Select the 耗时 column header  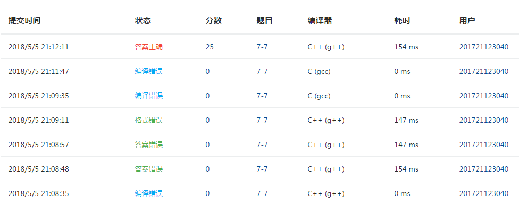pyautogui.click(x=402, y=21)
